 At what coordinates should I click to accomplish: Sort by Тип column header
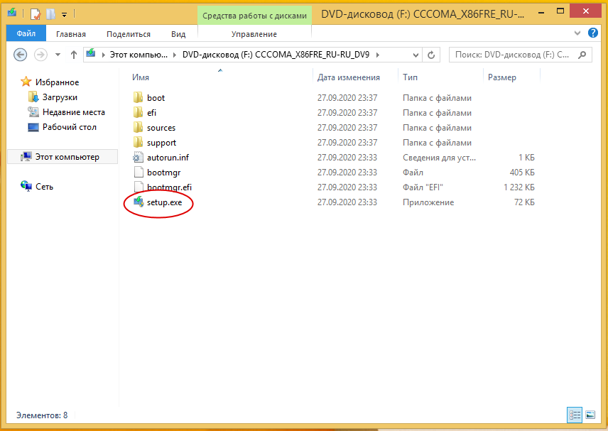click(410, 77)
